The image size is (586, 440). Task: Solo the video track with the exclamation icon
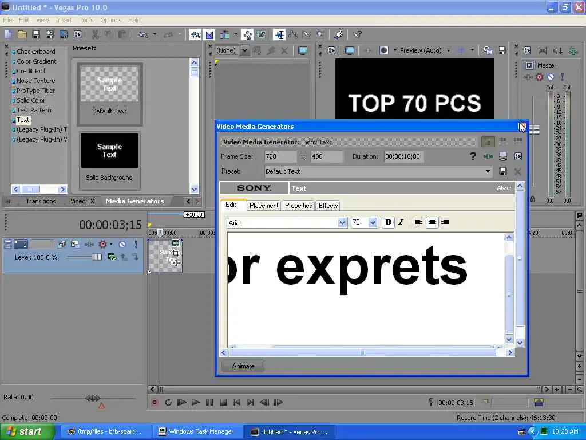tap(136, 244)
